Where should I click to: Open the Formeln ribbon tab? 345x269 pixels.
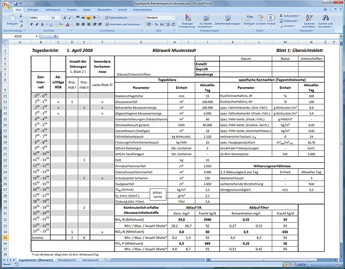point(72,10)
